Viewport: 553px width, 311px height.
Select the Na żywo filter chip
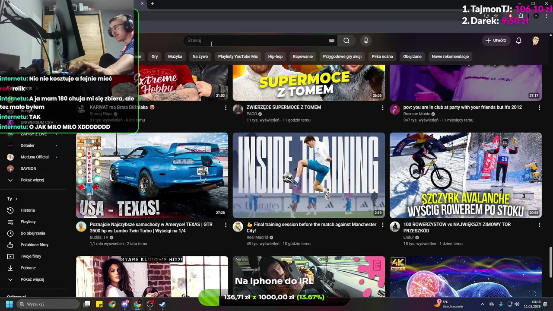coord(200,57)
